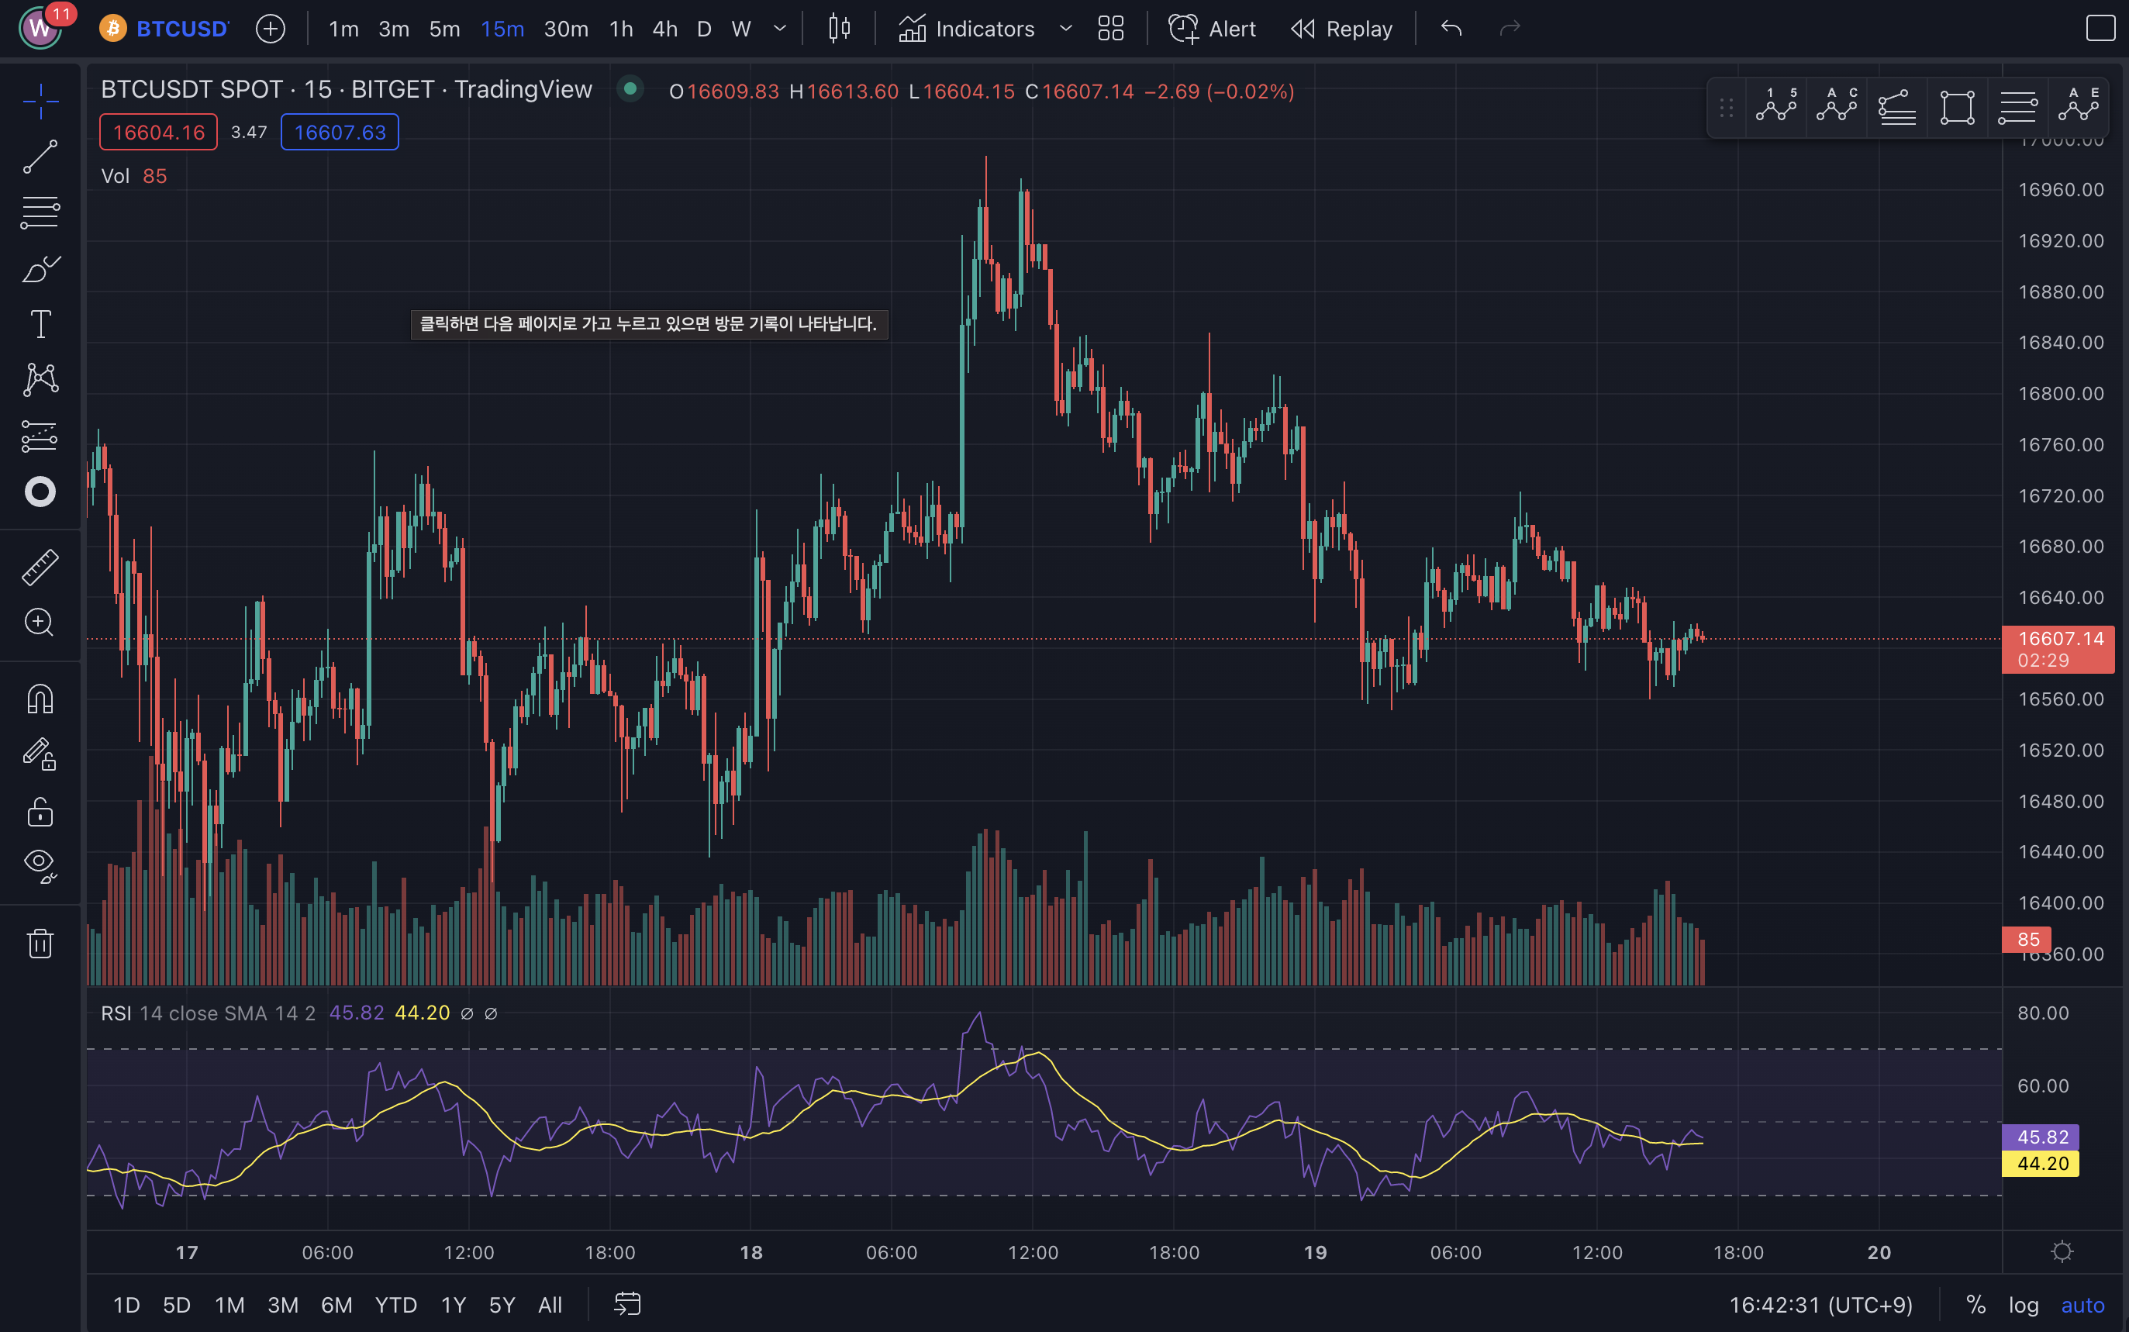Create a new Alert
This screenshot has height=1332, width=2129.
pos(1212,29)
